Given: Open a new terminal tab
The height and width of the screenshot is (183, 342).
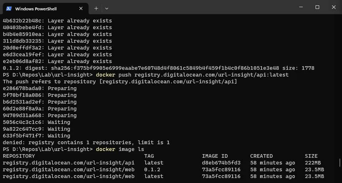Looking at the screenshot, I should pos(96,8).
